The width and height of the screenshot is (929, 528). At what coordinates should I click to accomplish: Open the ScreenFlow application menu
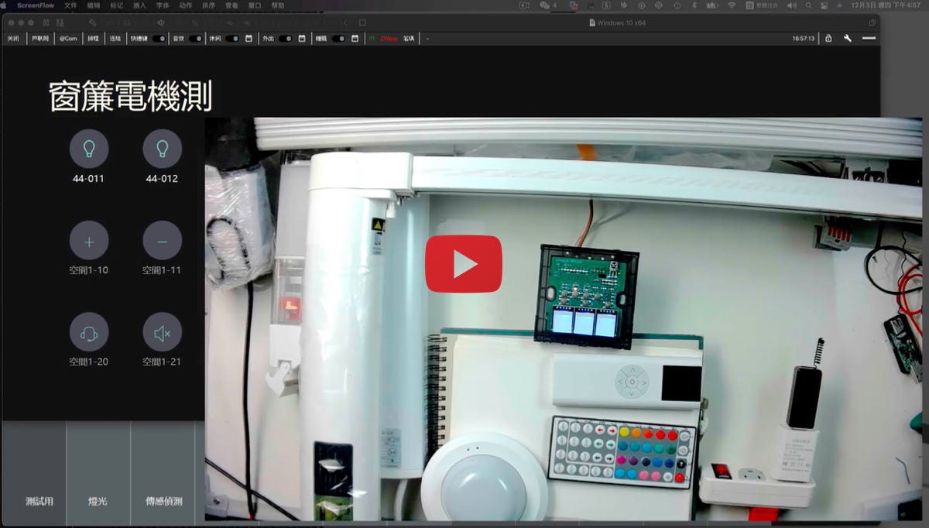[36, 5]
